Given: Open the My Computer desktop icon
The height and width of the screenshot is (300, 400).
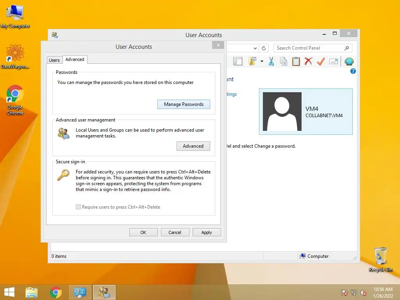Looking at the screenshot, I should [x=15, y=16].
